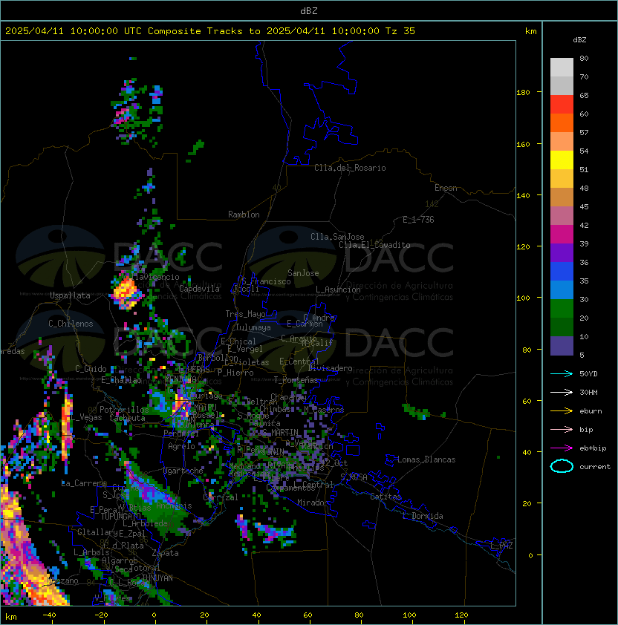Click the magenta eb+bip arrow legend icon
This screenshot has height=625, width=618.
[x=562, y=448]
